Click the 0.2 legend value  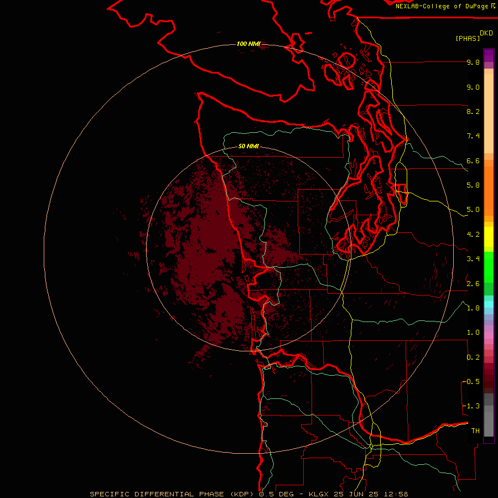473,357
